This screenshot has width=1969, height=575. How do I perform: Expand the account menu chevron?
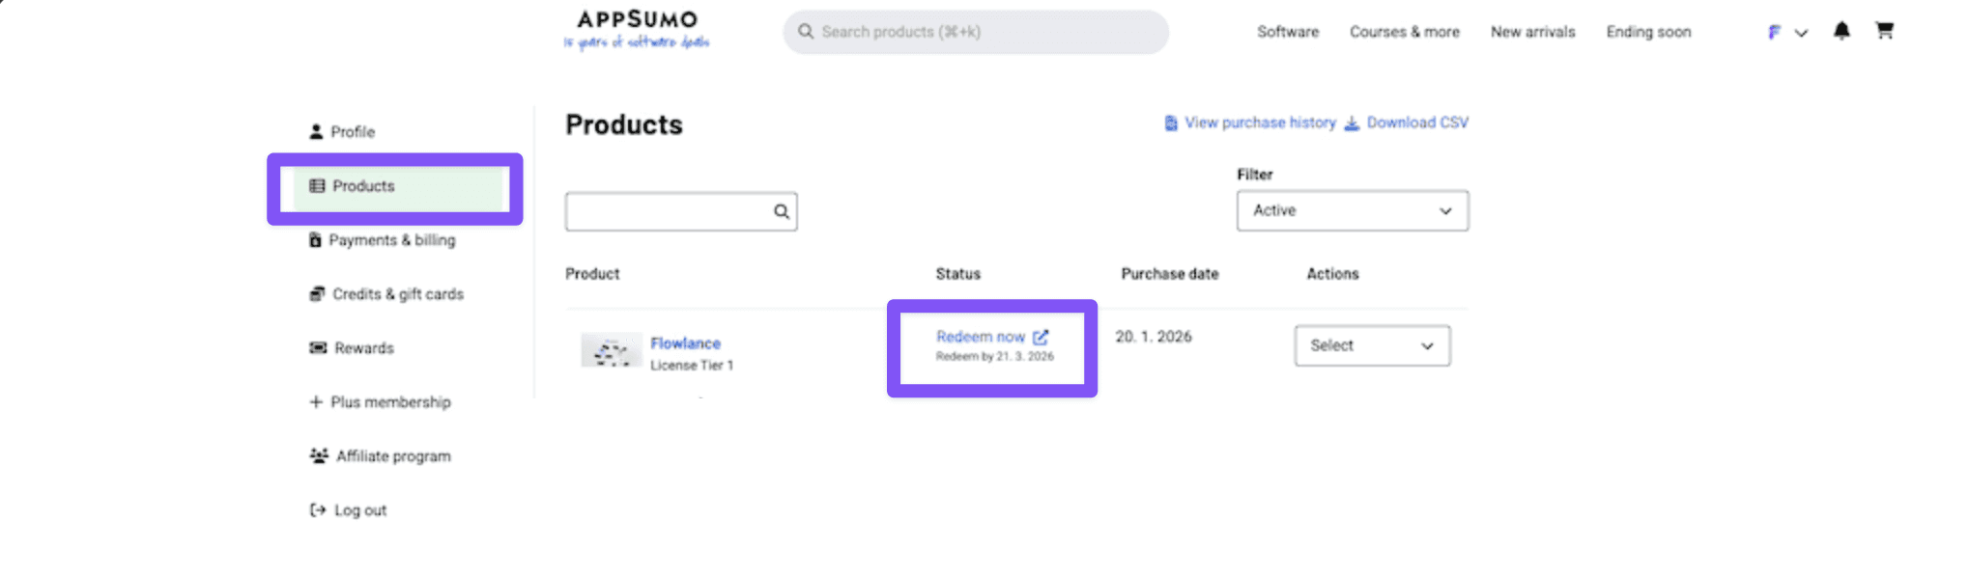pos(1801,33)
